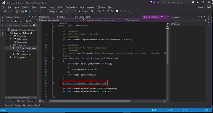The width and height of the screenshot is (213, 113).
Task: Expand the Program.cs tree node
Action: click(11, 57)
